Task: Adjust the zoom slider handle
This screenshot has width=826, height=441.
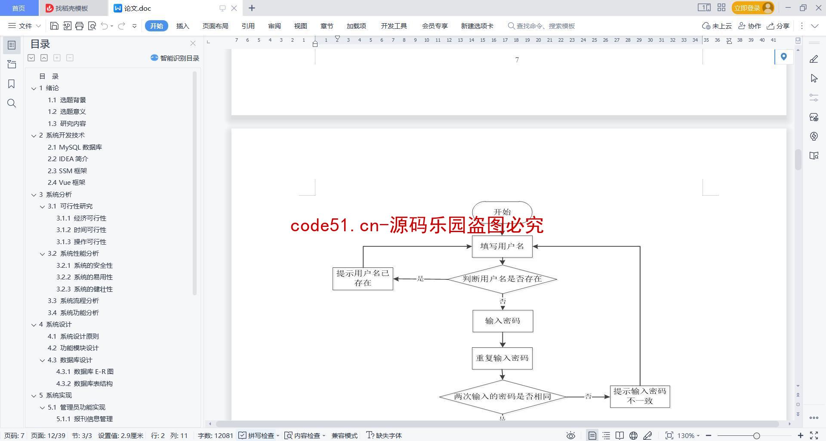Action: tap(756, 435)
